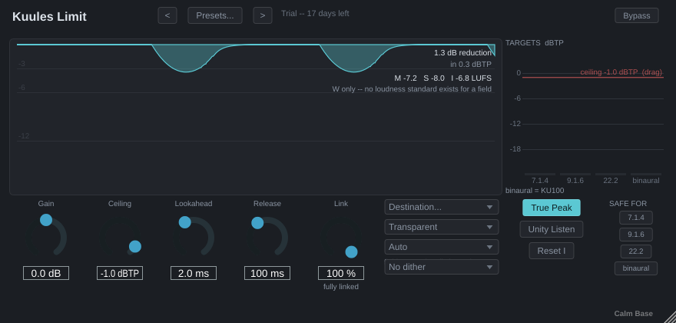Click the "Trial -- 17 days left" text

pyautogui.click(x=315, y=13)
